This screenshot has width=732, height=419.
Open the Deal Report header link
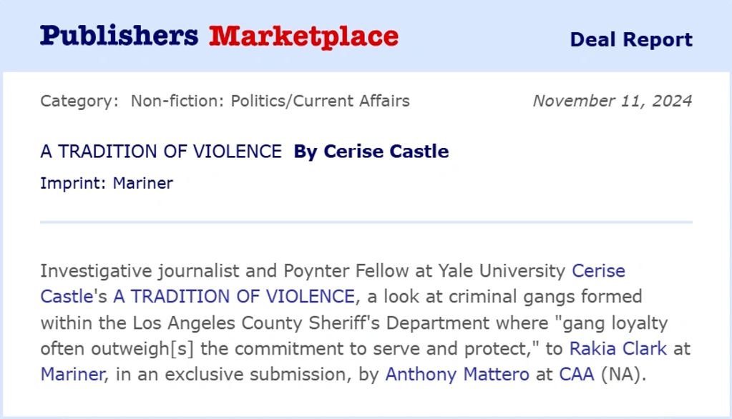tap(630, 39)
